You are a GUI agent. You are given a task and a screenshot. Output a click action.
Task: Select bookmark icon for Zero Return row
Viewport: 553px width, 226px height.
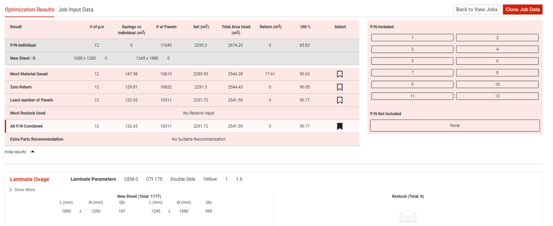[x=340, y=87]
